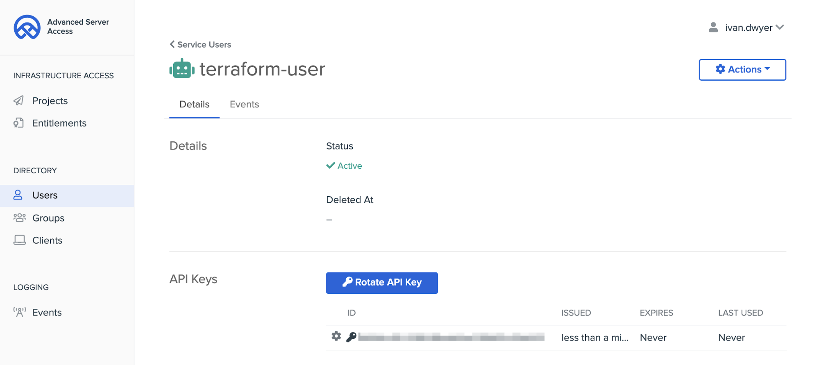
Task: Open the Actions dropdown menu
Action: click(x=742, y=70)
